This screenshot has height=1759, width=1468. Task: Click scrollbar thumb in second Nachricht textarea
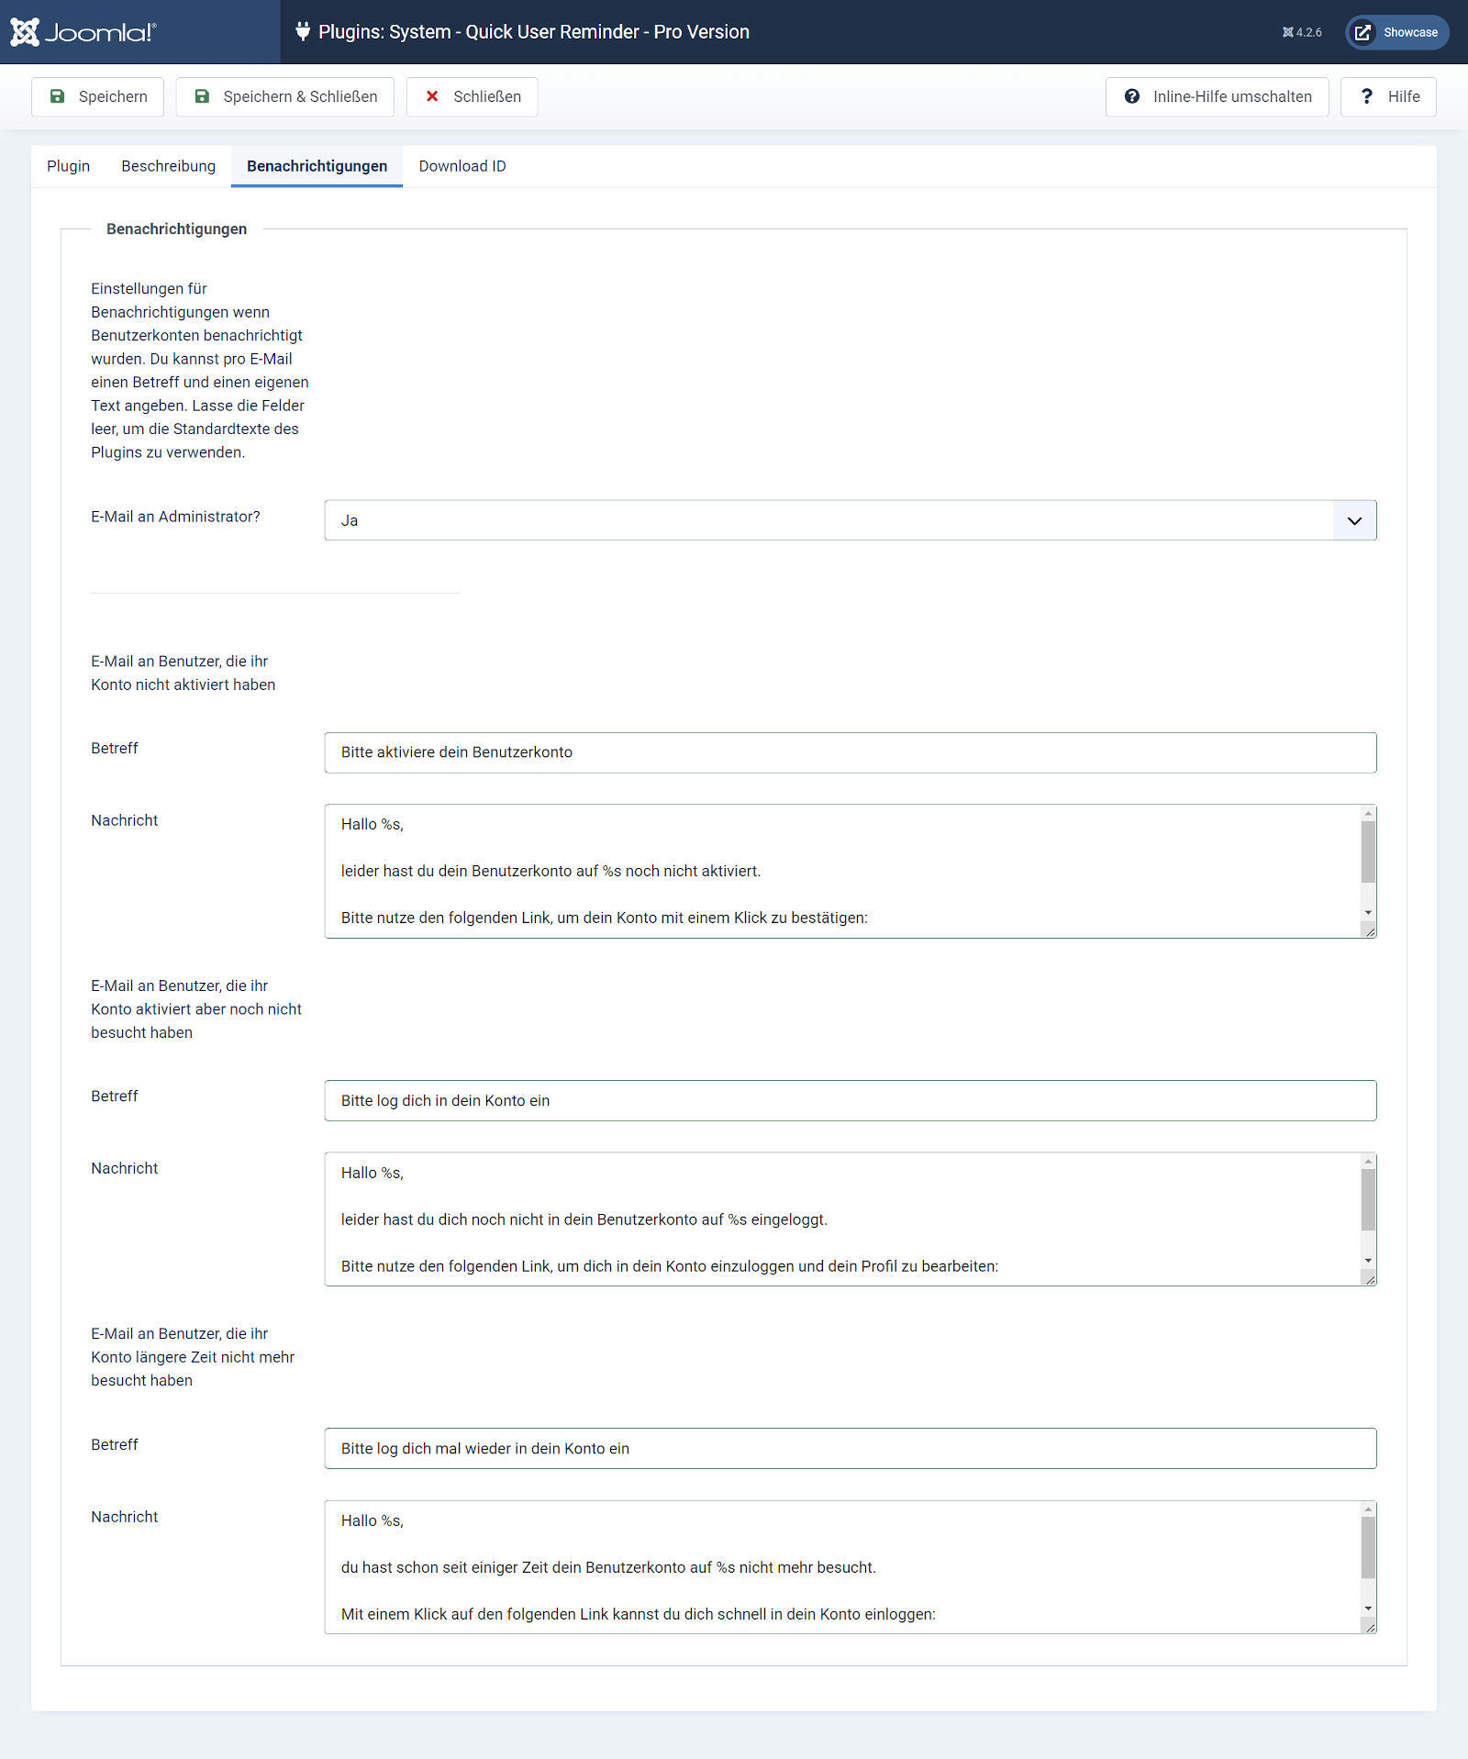pyautogui.click(x=1368, y=1199)
